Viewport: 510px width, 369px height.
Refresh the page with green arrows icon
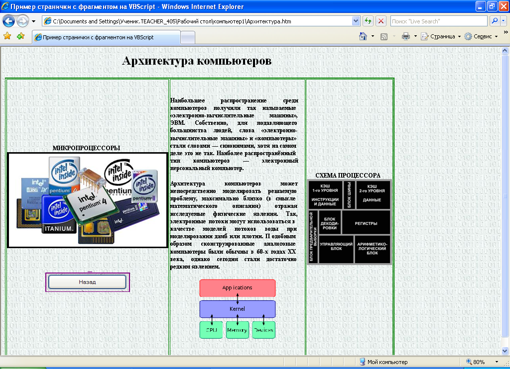[x=368, y=21]
